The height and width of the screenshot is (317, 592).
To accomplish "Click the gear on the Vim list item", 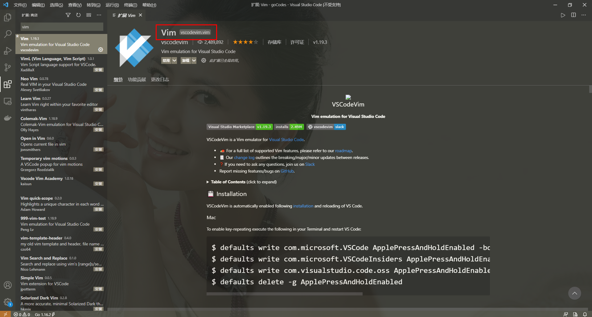I will (101, 50).
